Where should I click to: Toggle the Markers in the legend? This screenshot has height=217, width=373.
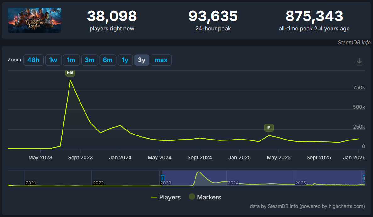click(x=209, y=197)
